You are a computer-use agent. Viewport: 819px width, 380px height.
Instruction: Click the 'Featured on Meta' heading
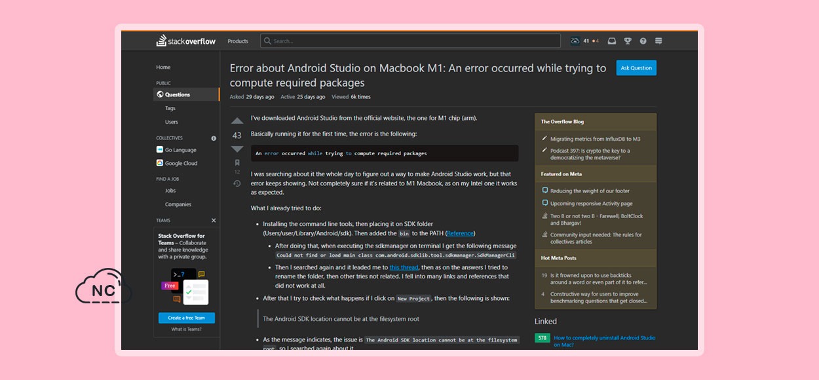562,174
